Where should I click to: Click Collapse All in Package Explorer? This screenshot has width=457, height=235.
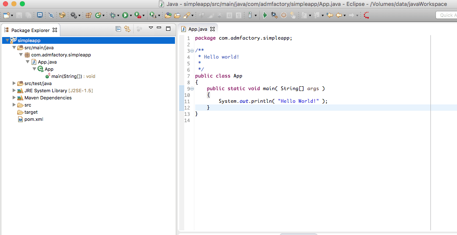118,29
